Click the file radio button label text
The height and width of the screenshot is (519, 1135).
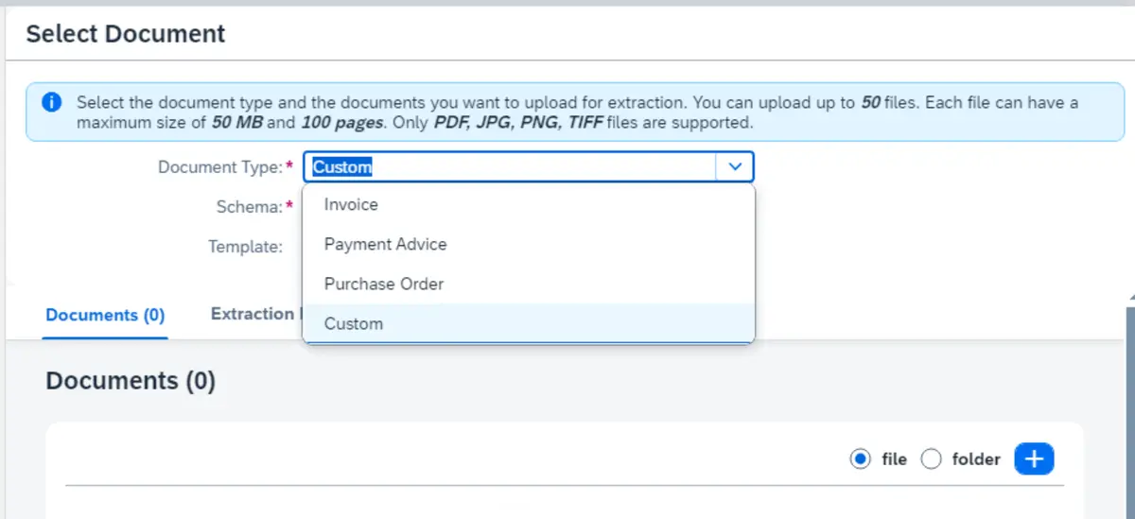tap(894, 459)
